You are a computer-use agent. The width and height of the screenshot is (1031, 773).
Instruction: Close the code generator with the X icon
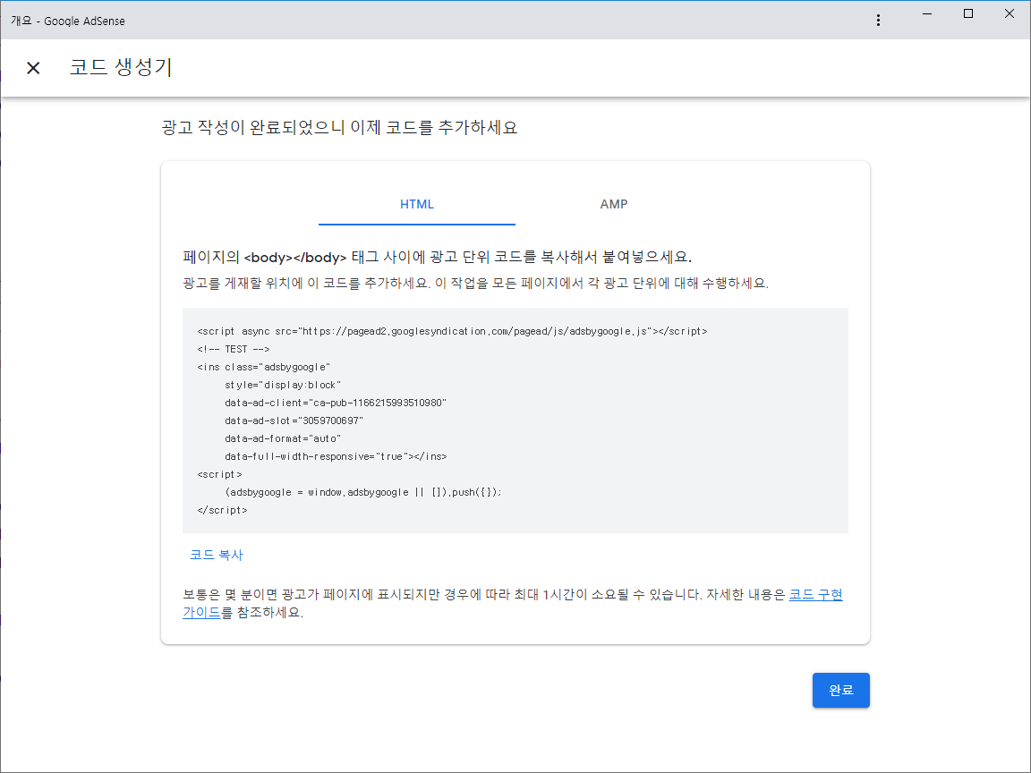click(x=33, y=68)
